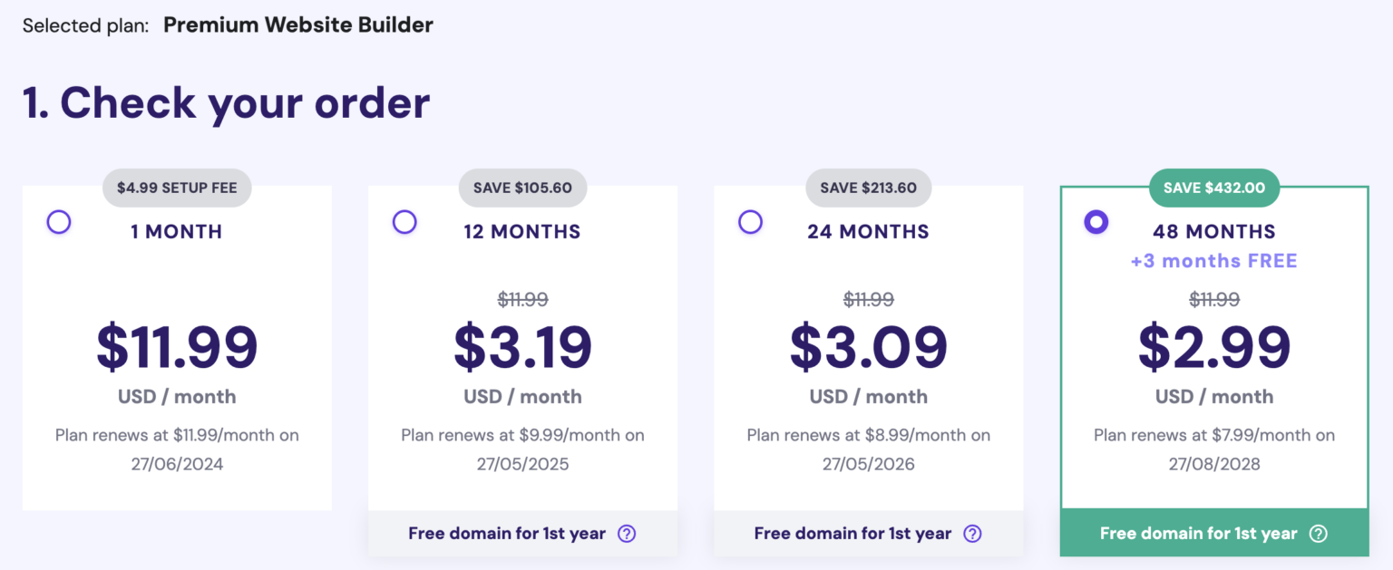Click the $4.99 SETUP FEE badge

[x=176, y=188]
